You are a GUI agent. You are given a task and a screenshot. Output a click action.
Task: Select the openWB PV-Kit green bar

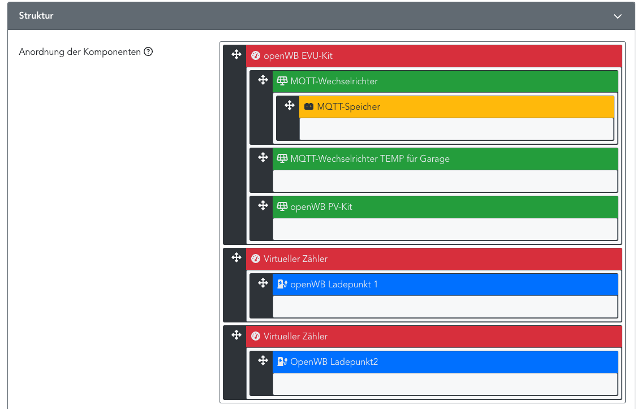(445, 207)
